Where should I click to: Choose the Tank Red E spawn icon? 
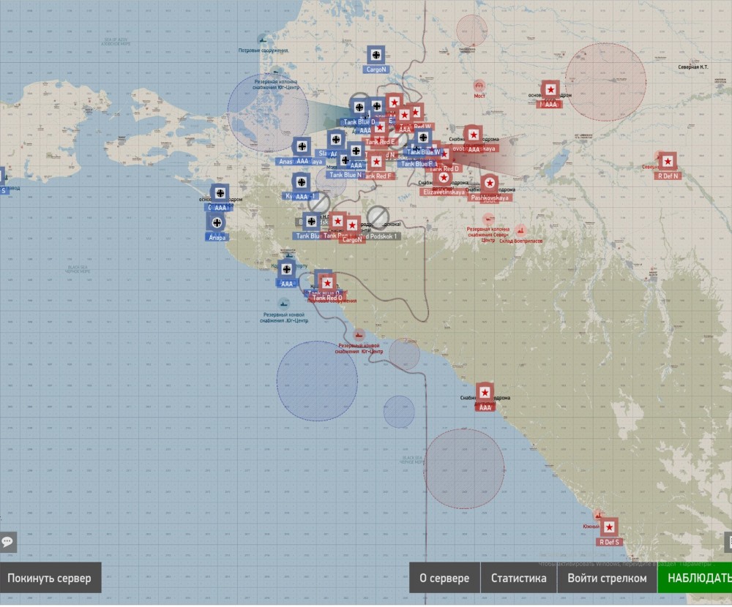coord(379,127)
